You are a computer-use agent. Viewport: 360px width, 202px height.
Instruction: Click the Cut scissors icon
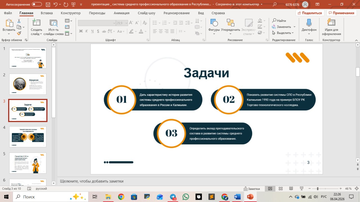click(19, 21)
